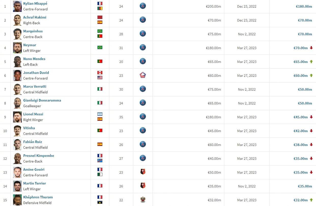Click Amine Gouiri's Rennes club crest
The height and width of the screenshot is (206, 316).
click(x=143, y=172)
